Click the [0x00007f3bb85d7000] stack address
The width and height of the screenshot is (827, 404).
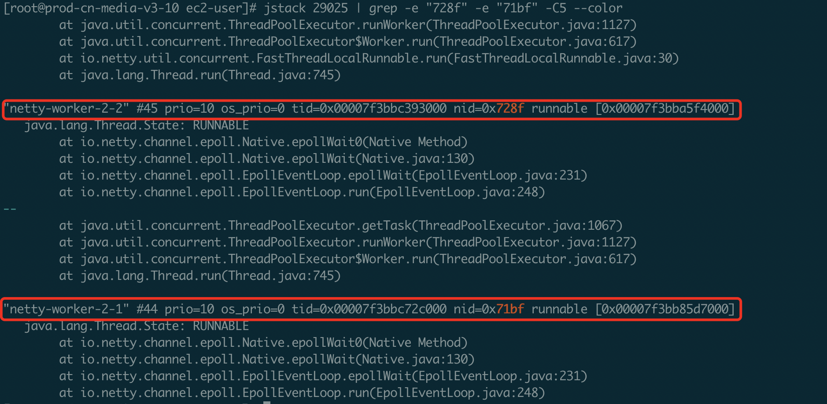pos(665,309)
